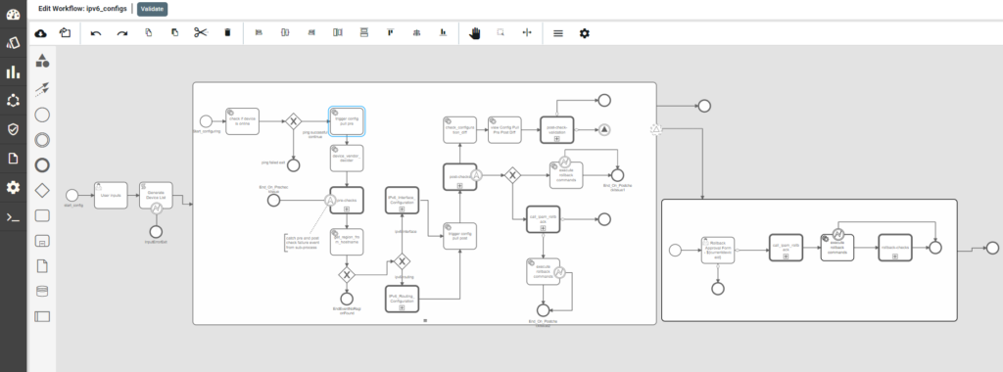Select the diamond gateway palette shape
Image resolution: width=1003 pixels, height=372 pixels.
42,190
